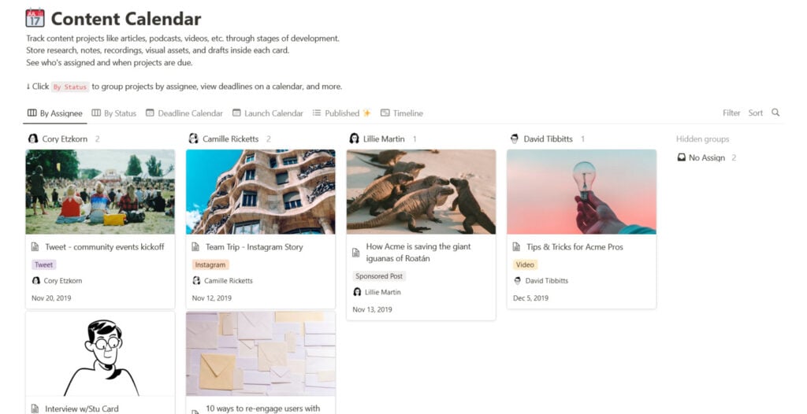Open the iguanas cover image card
807x414 pixels.
[x=421, y=191]
